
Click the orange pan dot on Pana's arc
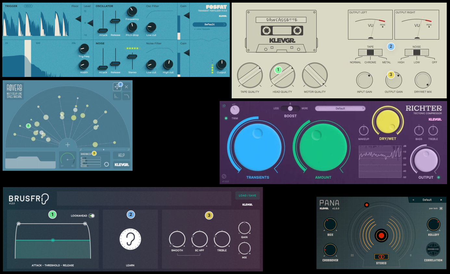pyautogui.click(x=366, y=205)
